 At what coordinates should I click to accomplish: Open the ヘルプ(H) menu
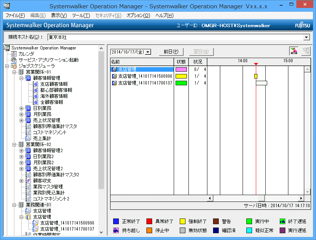point(165,15)
